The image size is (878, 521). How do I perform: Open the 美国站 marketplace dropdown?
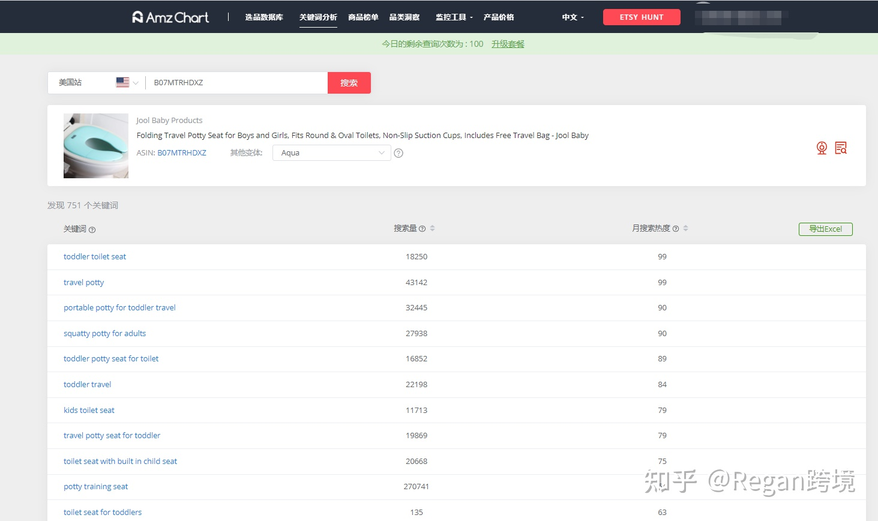tap(96, 83)
